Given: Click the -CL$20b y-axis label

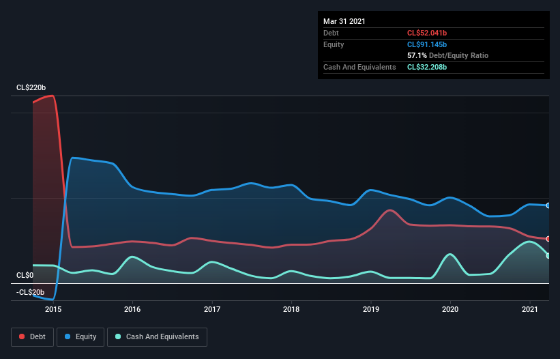Looking at the screenshot, I should pyautogui.click(x=31, y=292).
